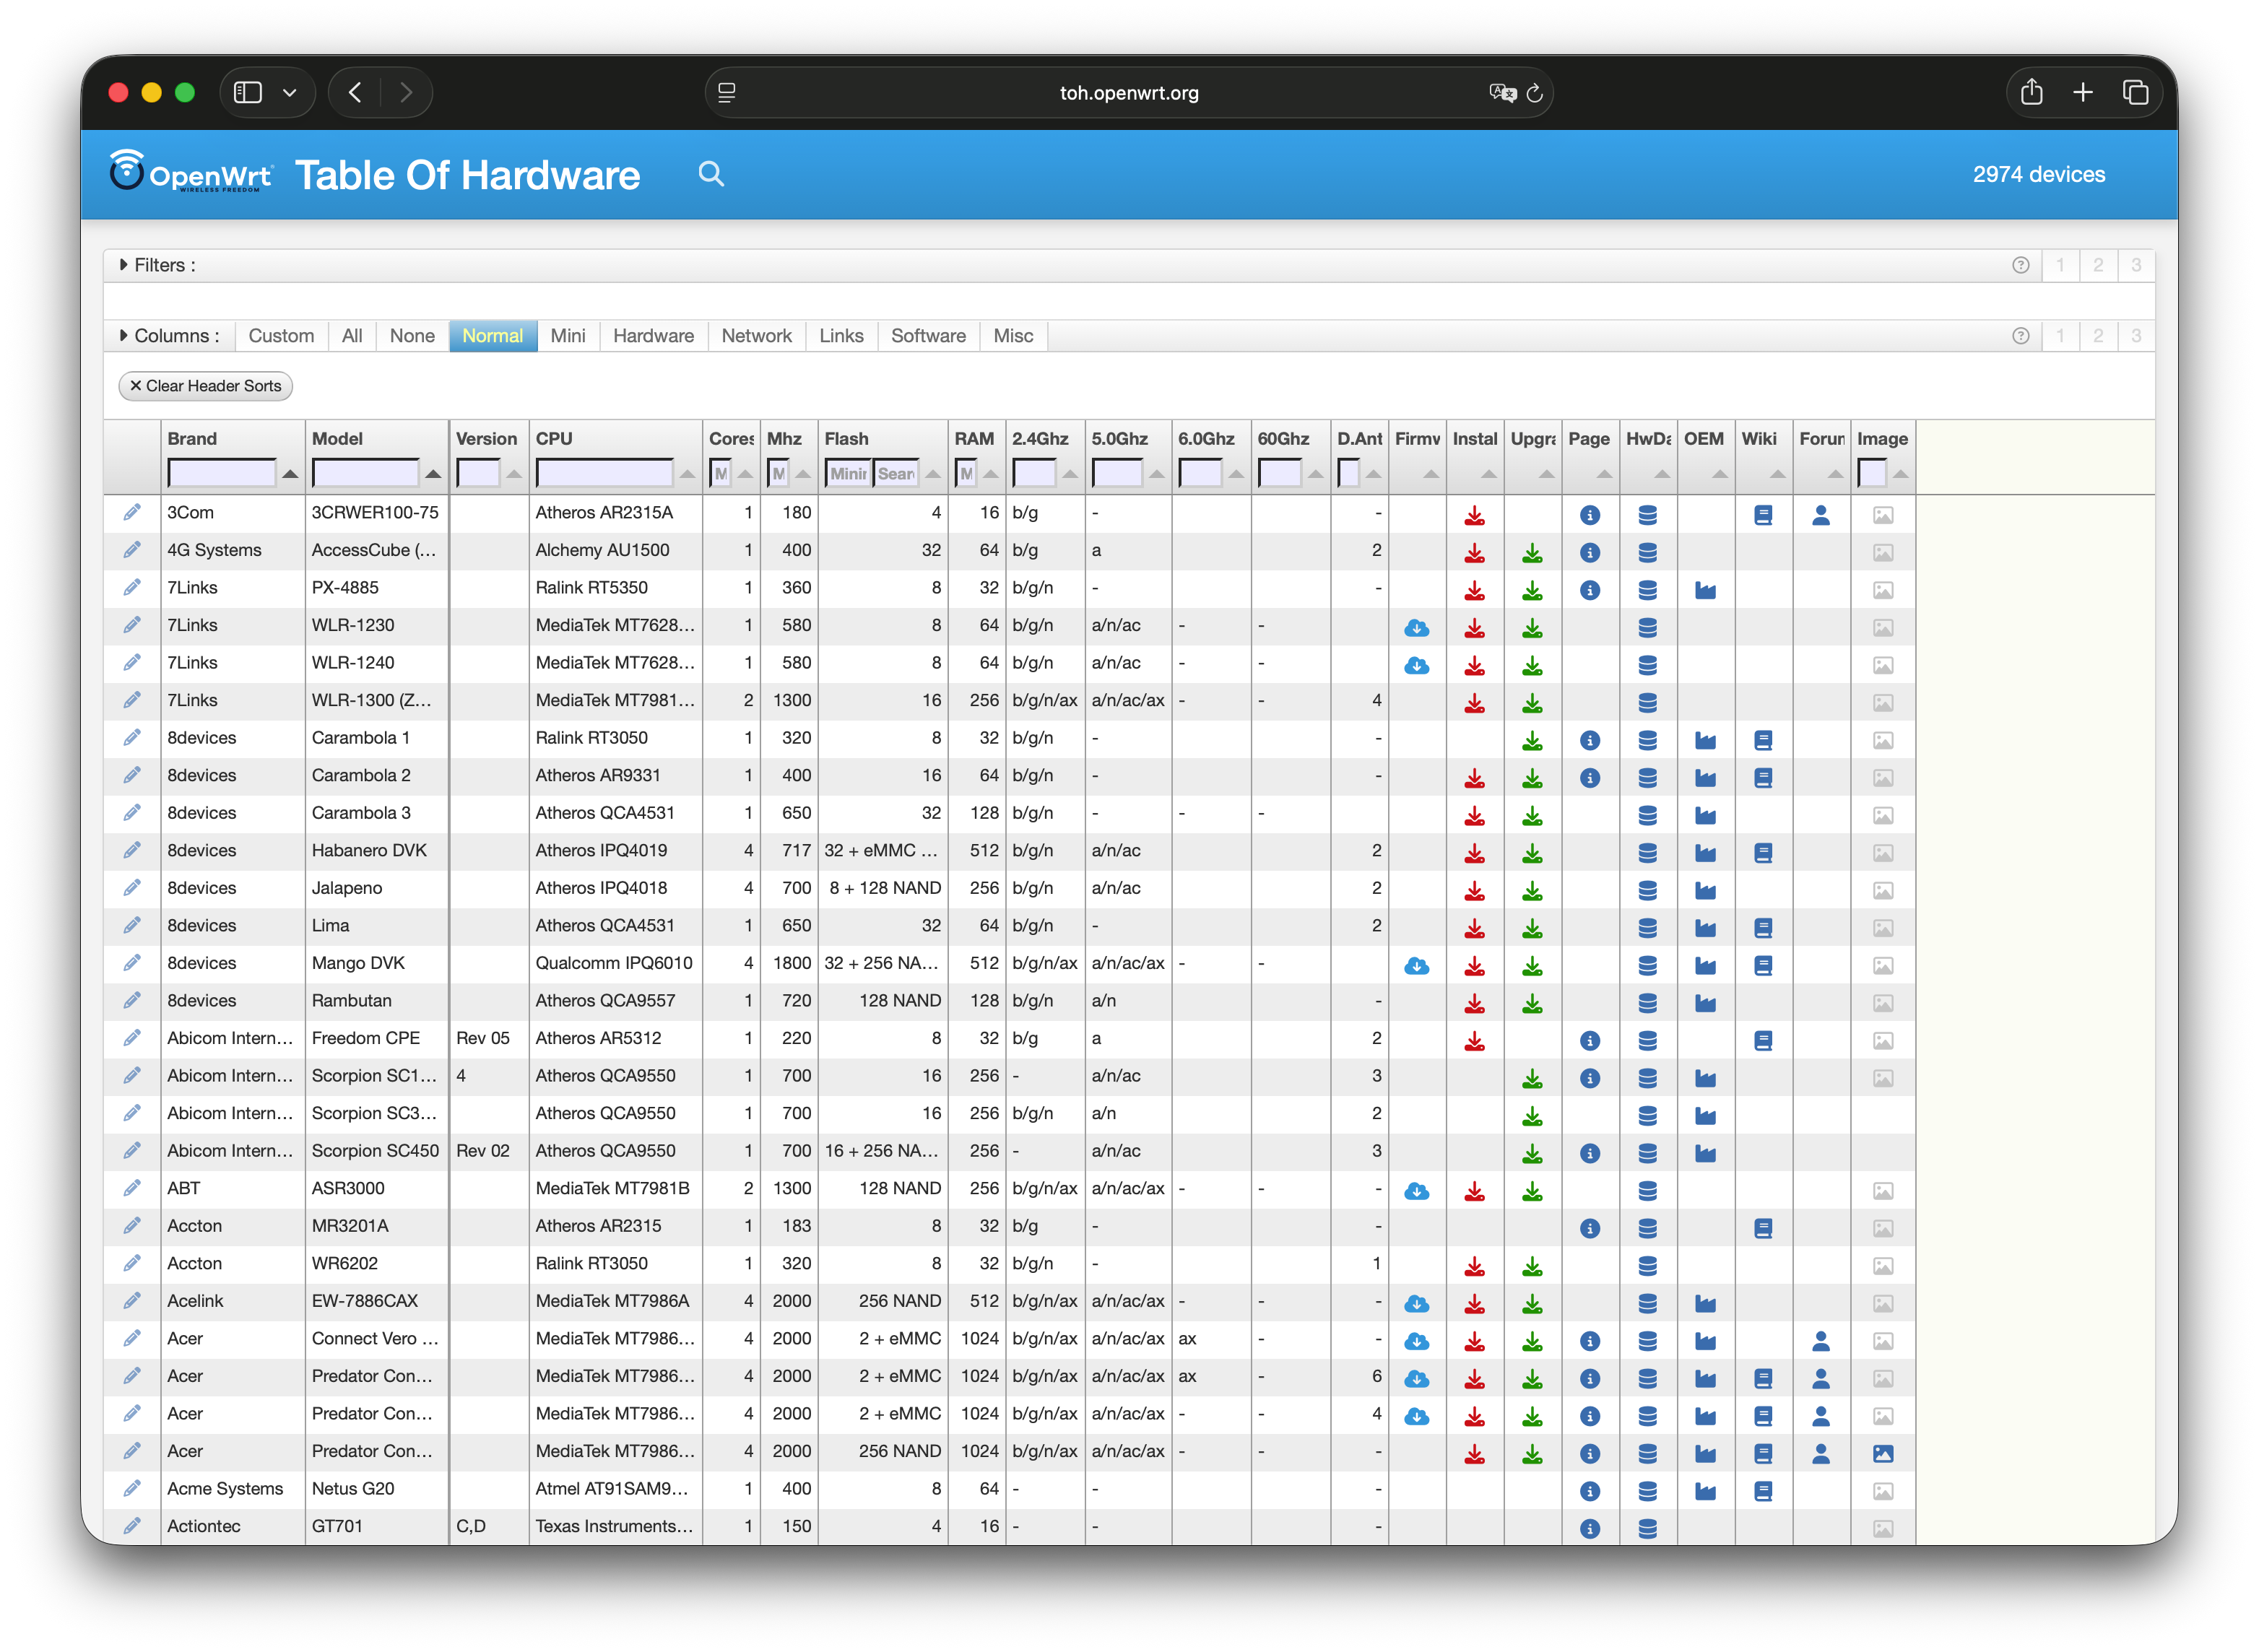Click firmware cloud icon for WLR-1230
The height and width of the screenshot is (1652, 2259).
click(1416, 628)
